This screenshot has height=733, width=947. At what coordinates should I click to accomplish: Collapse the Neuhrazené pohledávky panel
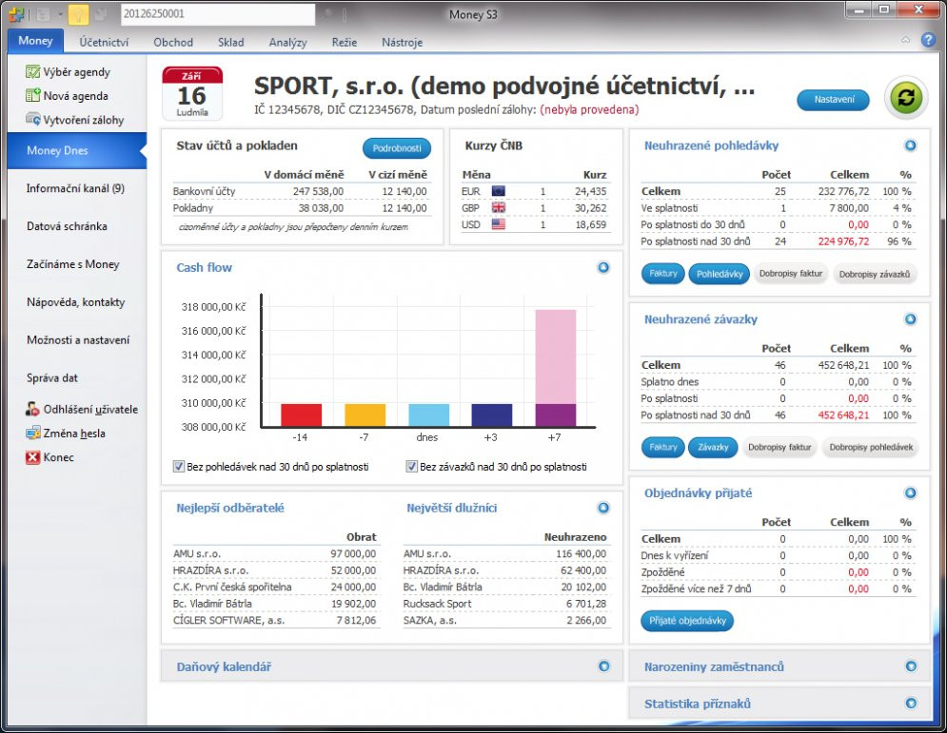tap(911, 145)
